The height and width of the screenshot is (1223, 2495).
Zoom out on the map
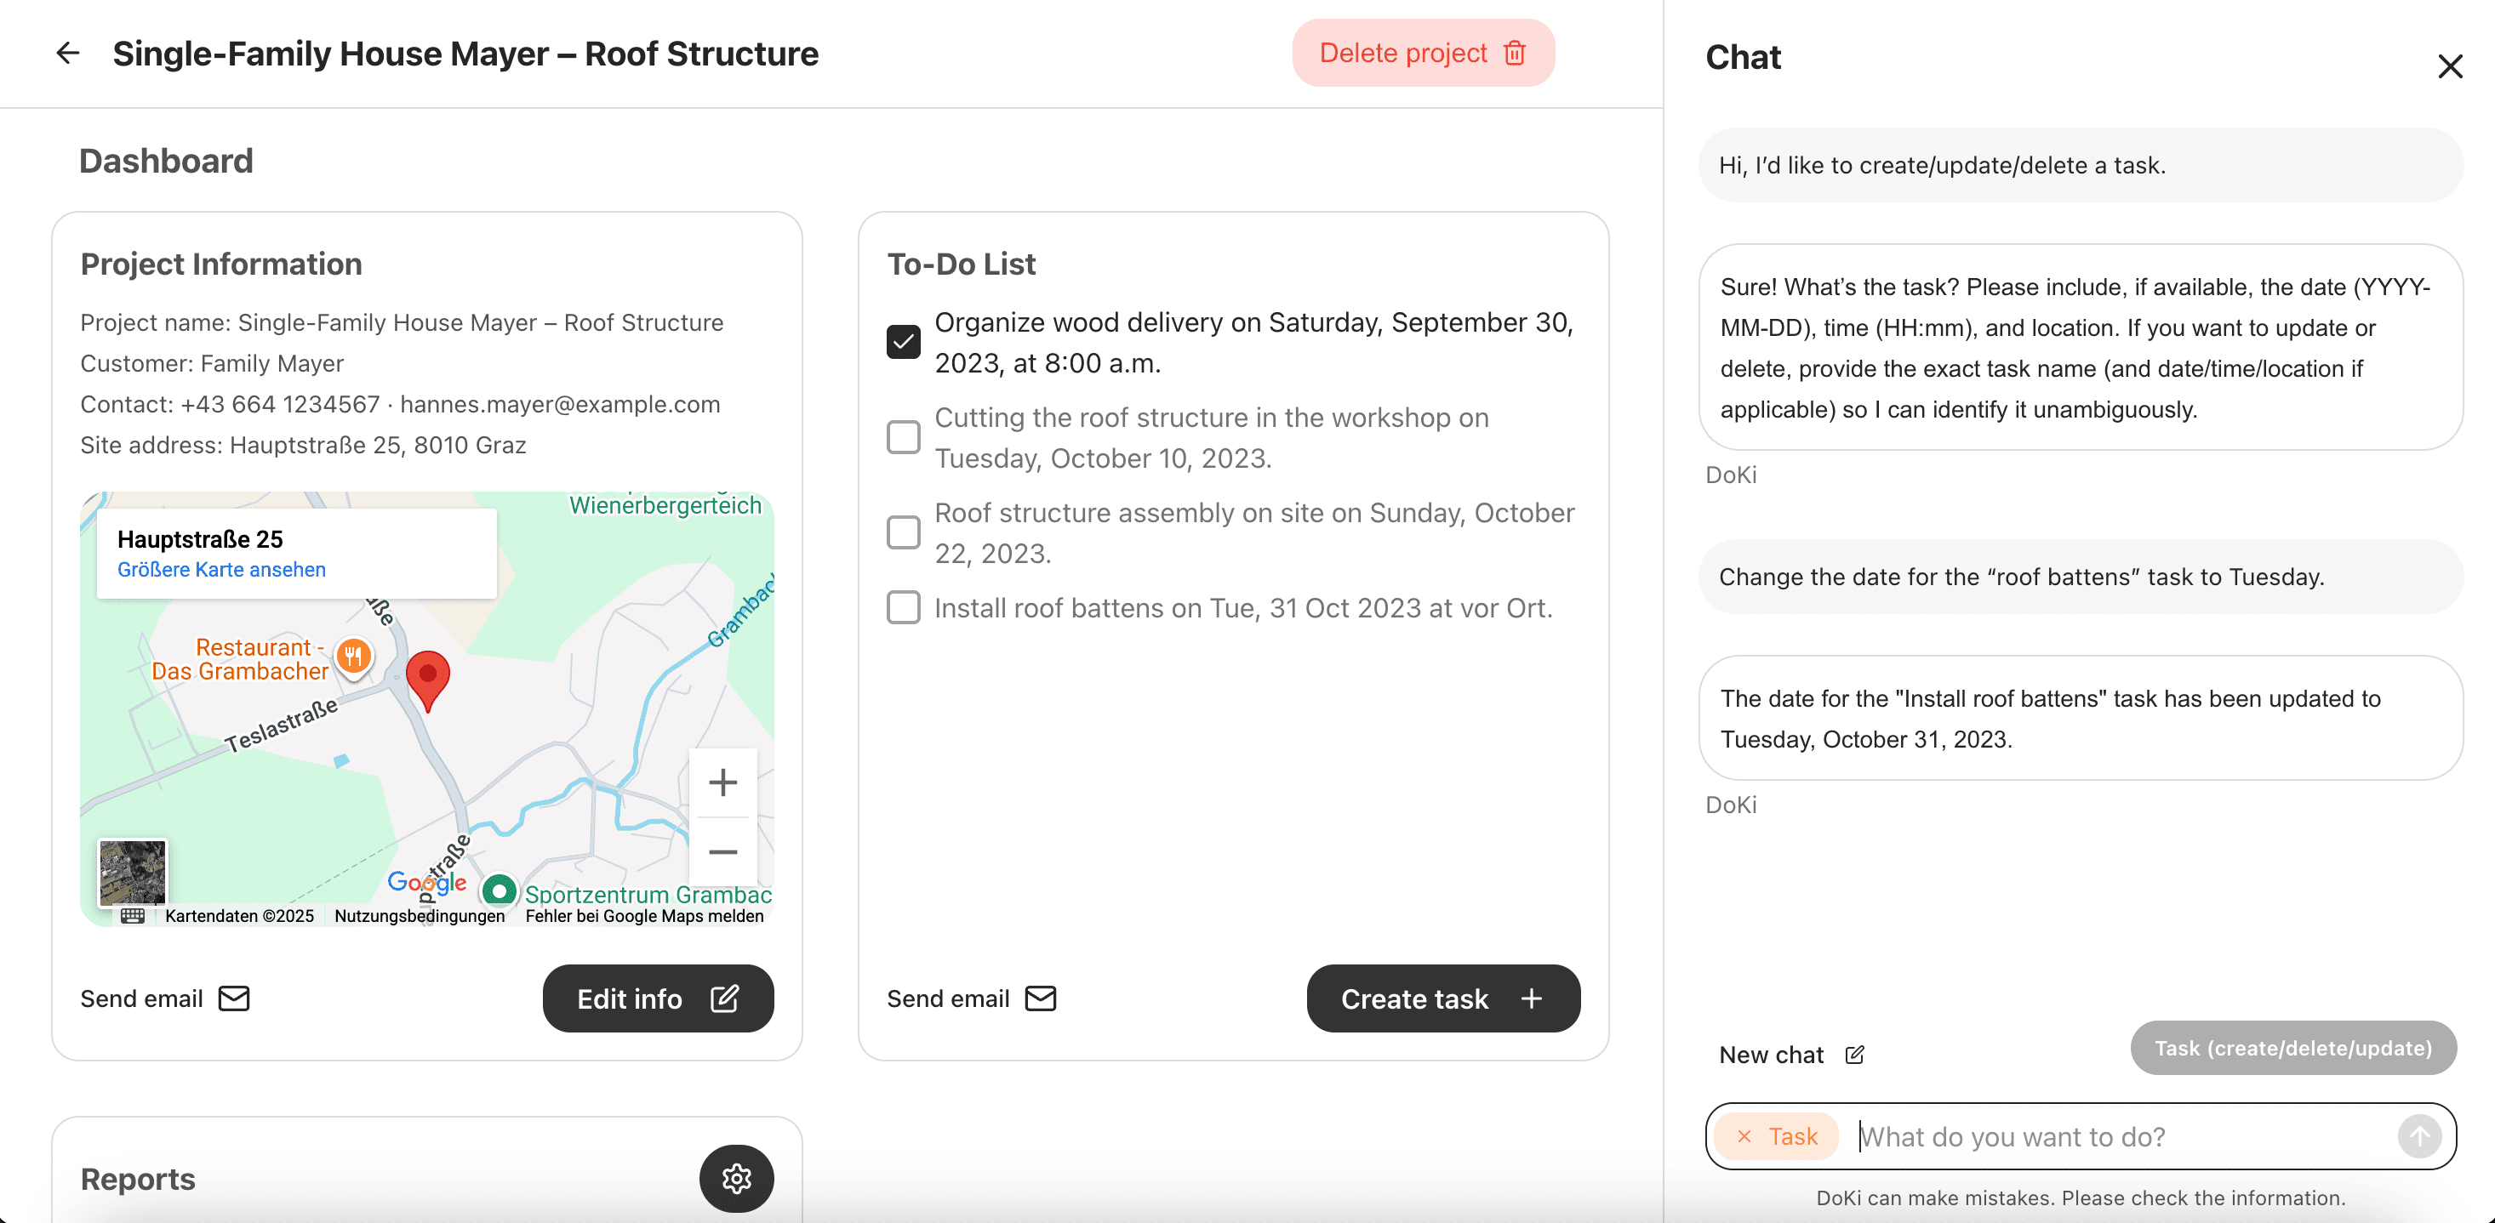(x=722, y=852)
